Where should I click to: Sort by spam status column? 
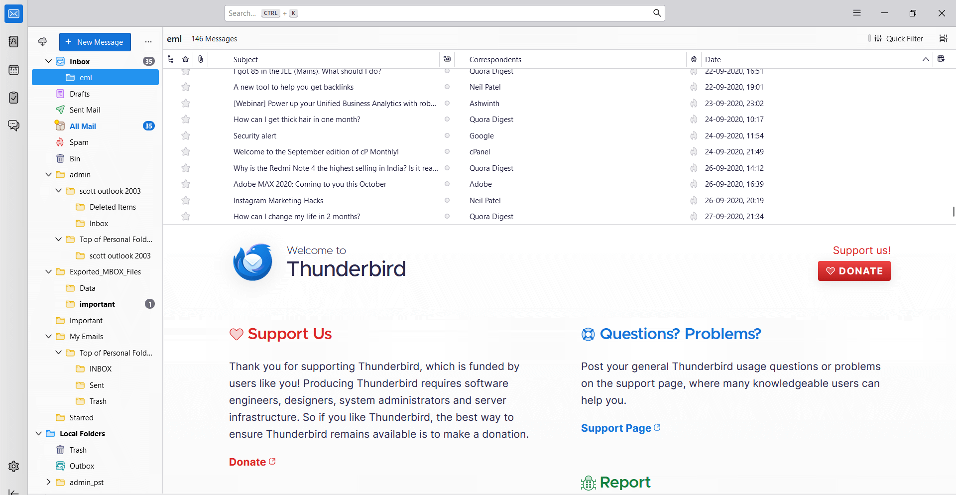(694, 59)
